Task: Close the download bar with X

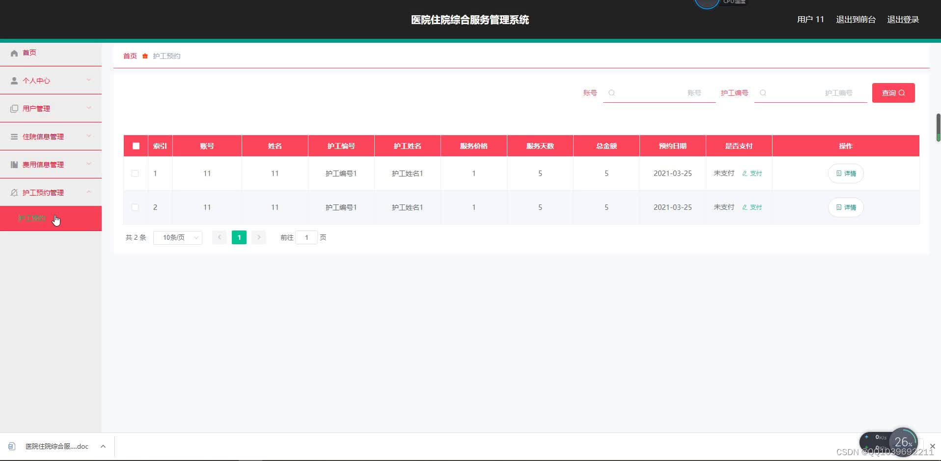Action: click(932, 446)
